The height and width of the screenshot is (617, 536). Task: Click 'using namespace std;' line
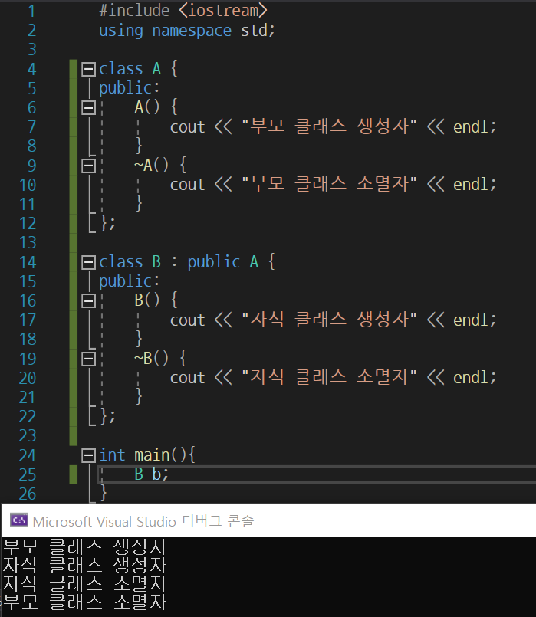[186, 31]
